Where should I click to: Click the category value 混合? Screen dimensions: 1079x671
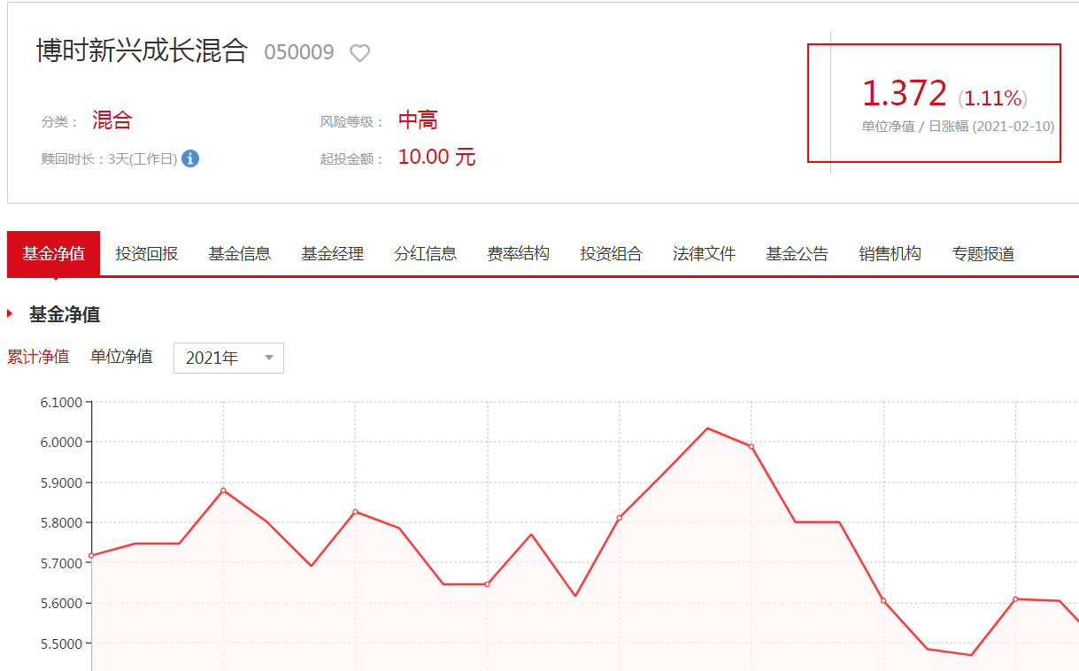[x=112, y=120]
